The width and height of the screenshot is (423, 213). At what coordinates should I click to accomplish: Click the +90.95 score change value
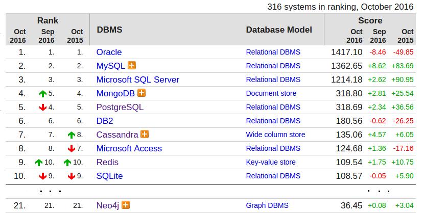(x=403, y=79)
